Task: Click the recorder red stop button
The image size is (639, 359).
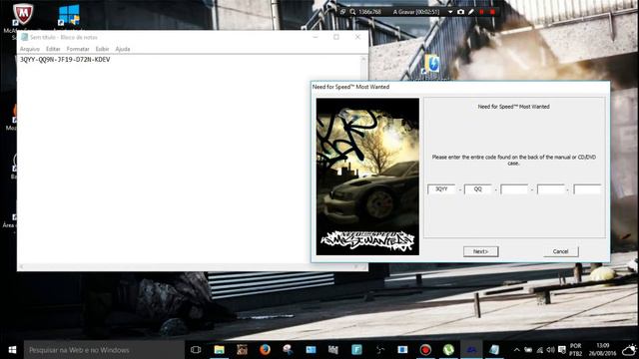Action: click(x=492, y=12)
